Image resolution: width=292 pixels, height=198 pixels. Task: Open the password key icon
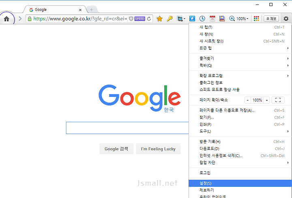click(x=170, y=19)
